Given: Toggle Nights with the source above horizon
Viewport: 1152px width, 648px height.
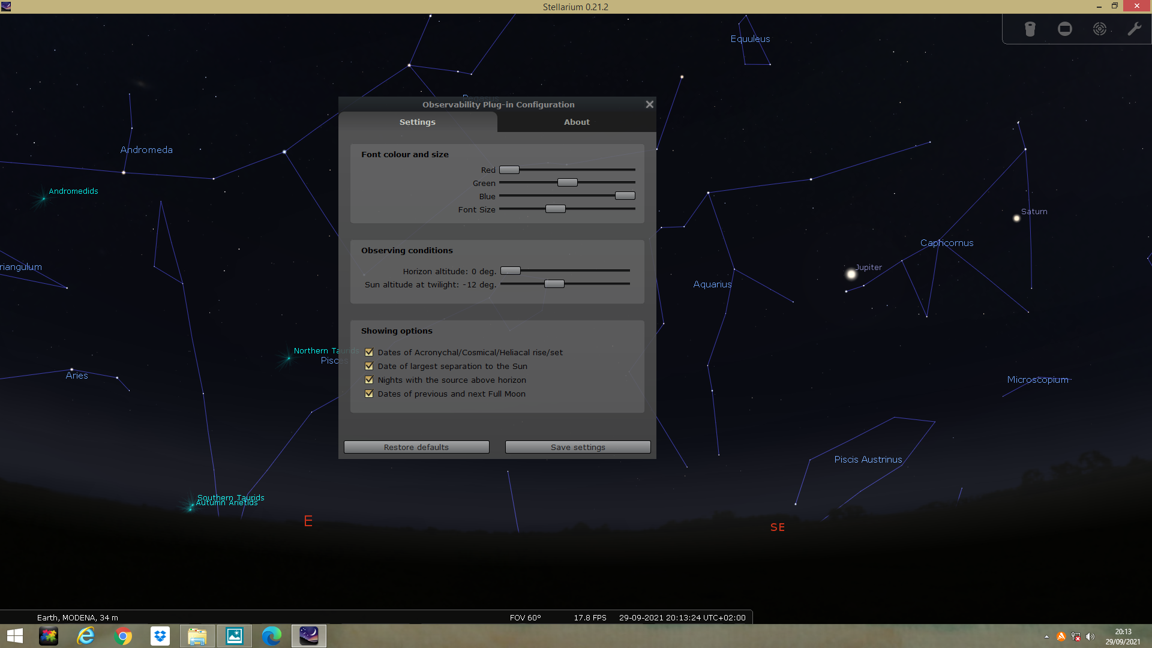Looking at the screenshot, I should (x=369, y=380).
